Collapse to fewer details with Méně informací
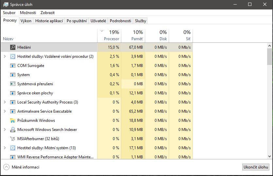 tap(21, 167)
